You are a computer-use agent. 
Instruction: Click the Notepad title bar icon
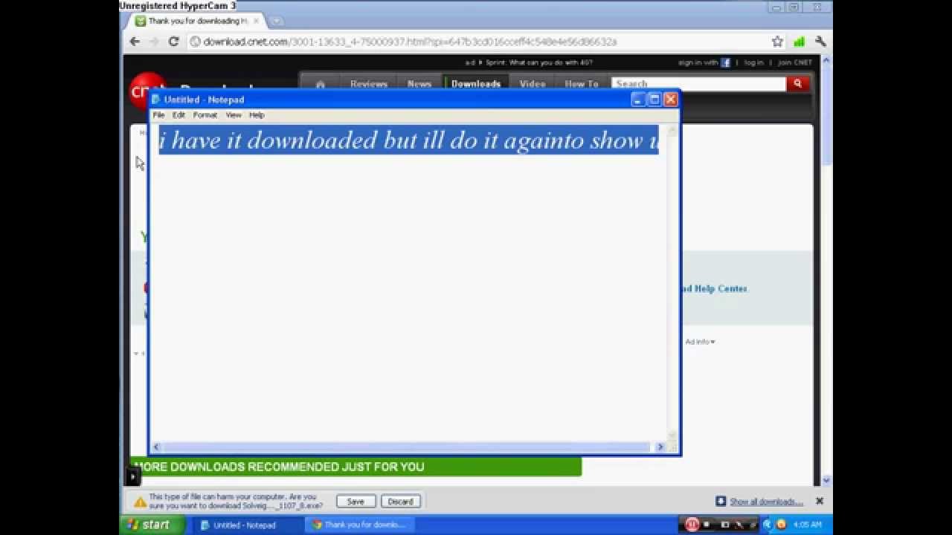pyautogui.click(x=156, y=100)
